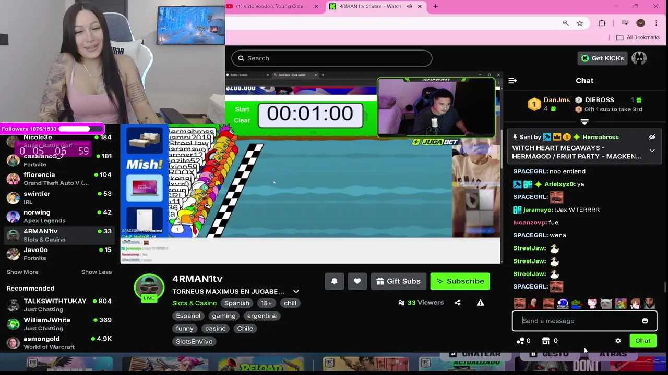Click the Spanish tag
This screenshot has height=375, width=668.
(x=236, y=303)
